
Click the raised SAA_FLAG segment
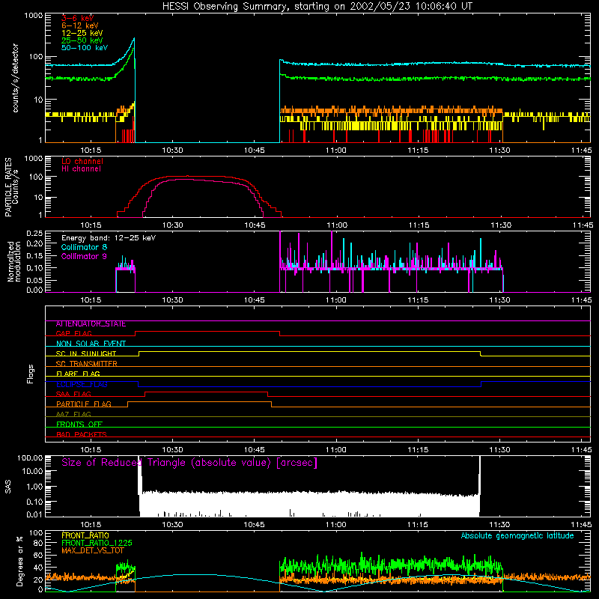(x=207, y=392)
